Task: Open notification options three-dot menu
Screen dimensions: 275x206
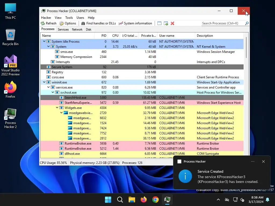Action: point(253,161)
